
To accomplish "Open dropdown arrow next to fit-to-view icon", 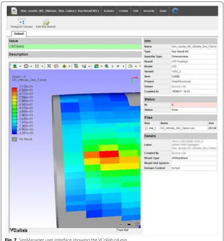I will [x=31, y=66].
